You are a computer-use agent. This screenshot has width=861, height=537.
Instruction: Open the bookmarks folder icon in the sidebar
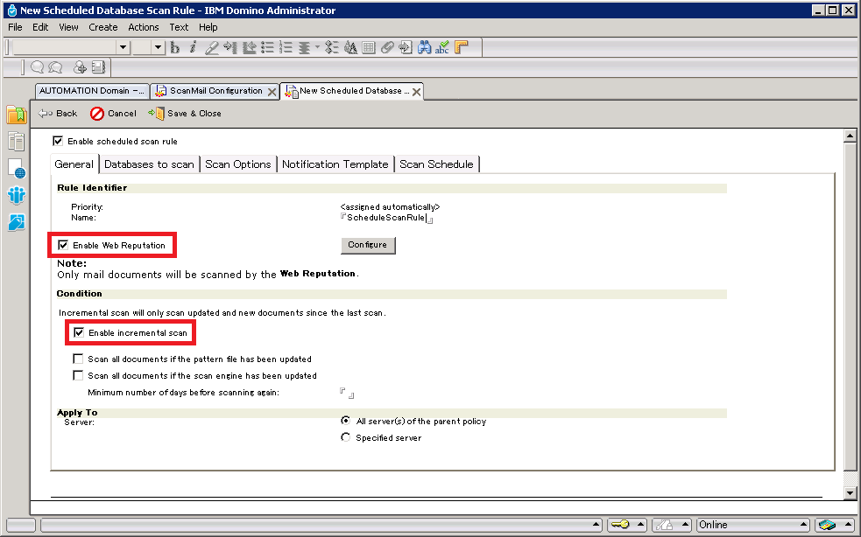[x=14, y=115]
